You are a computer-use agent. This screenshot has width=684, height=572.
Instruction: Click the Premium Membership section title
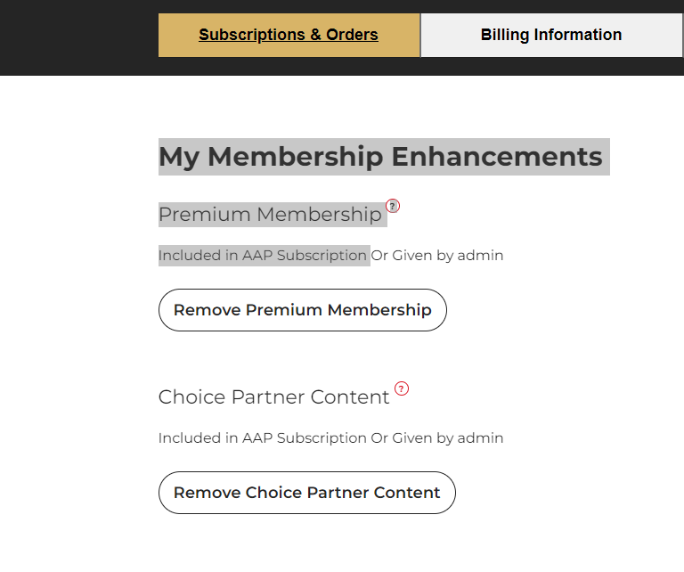270,215
